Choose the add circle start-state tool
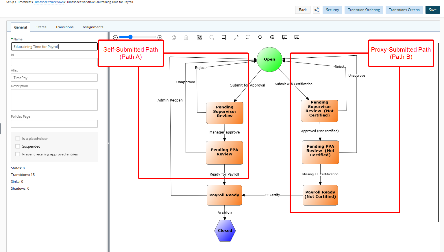The height and width of the screenshot is (252, 444). coord(212,37)
